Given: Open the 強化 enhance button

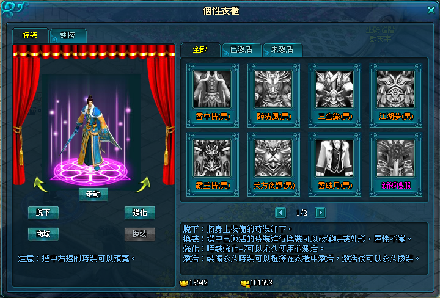Looking at the screenshot, I should coord(140,213).
